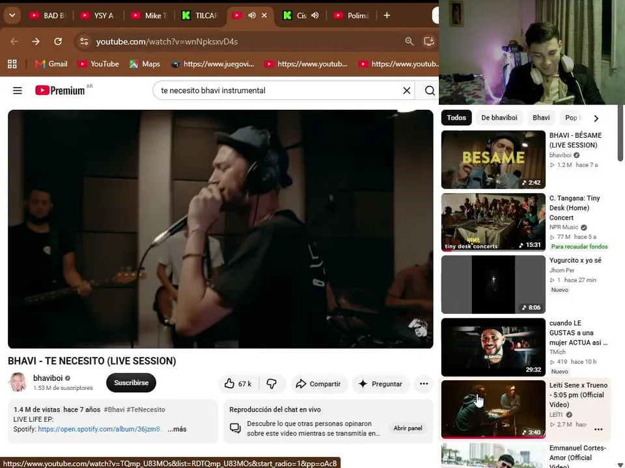Click the #TeNecesito hashtag
The image size is (625, 468).
point(146,409)
